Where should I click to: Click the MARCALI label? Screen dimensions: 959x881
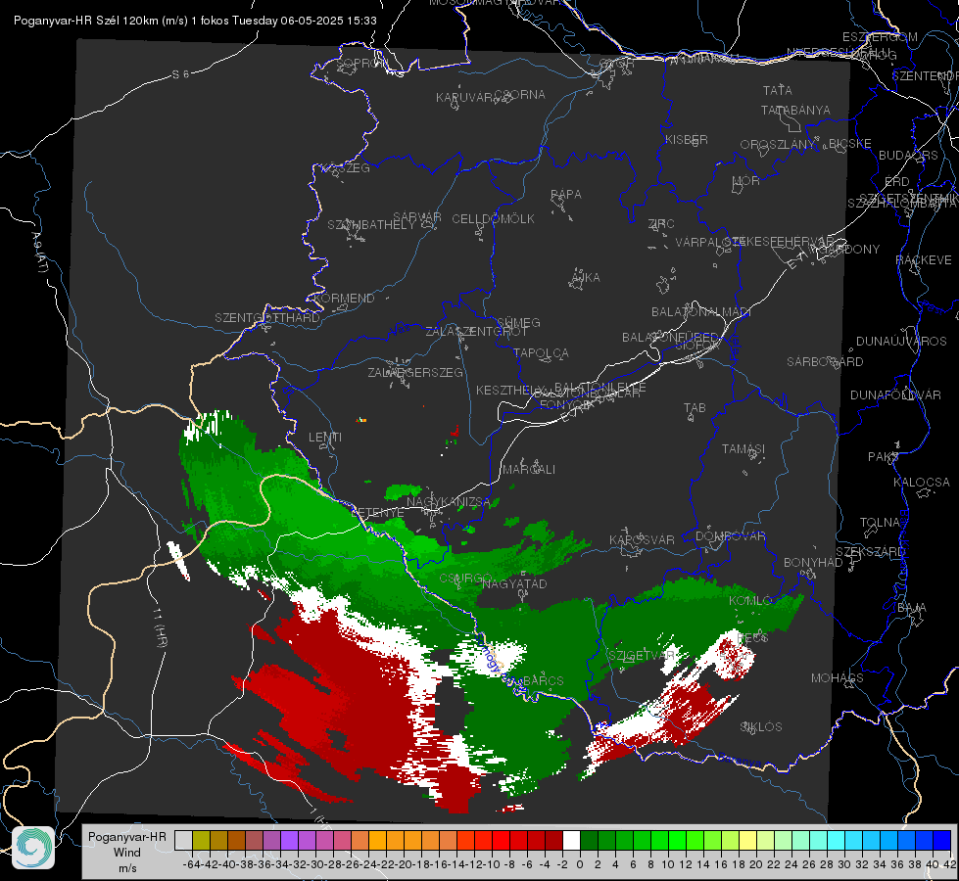click(x=529, y=470)
